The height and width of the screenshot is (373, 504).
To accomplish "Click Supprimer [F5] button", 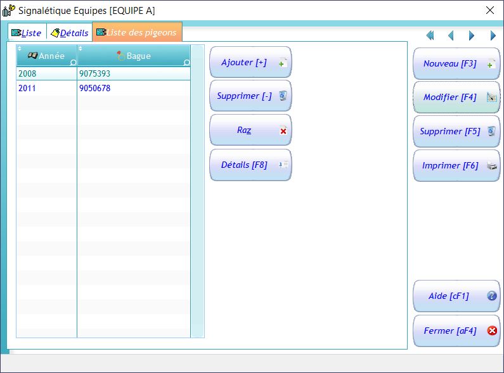I will click(x=456, y=131).
